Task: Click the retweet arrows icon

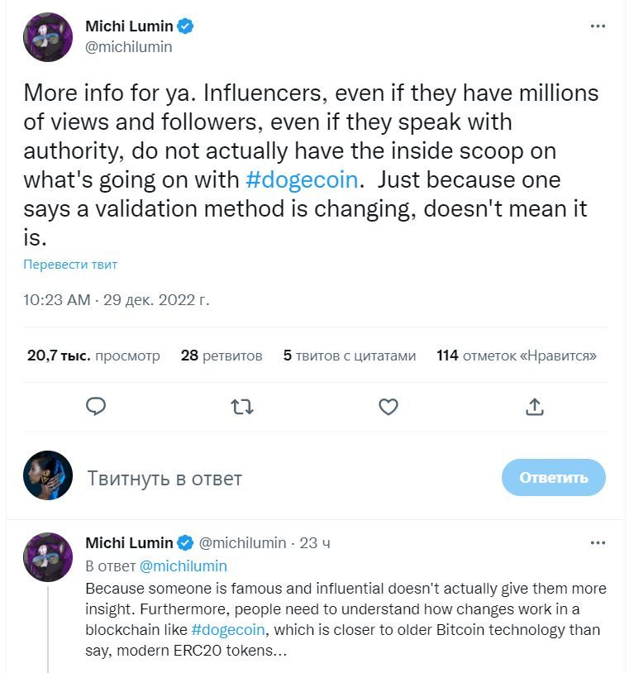Action: [x=242, y=407]
